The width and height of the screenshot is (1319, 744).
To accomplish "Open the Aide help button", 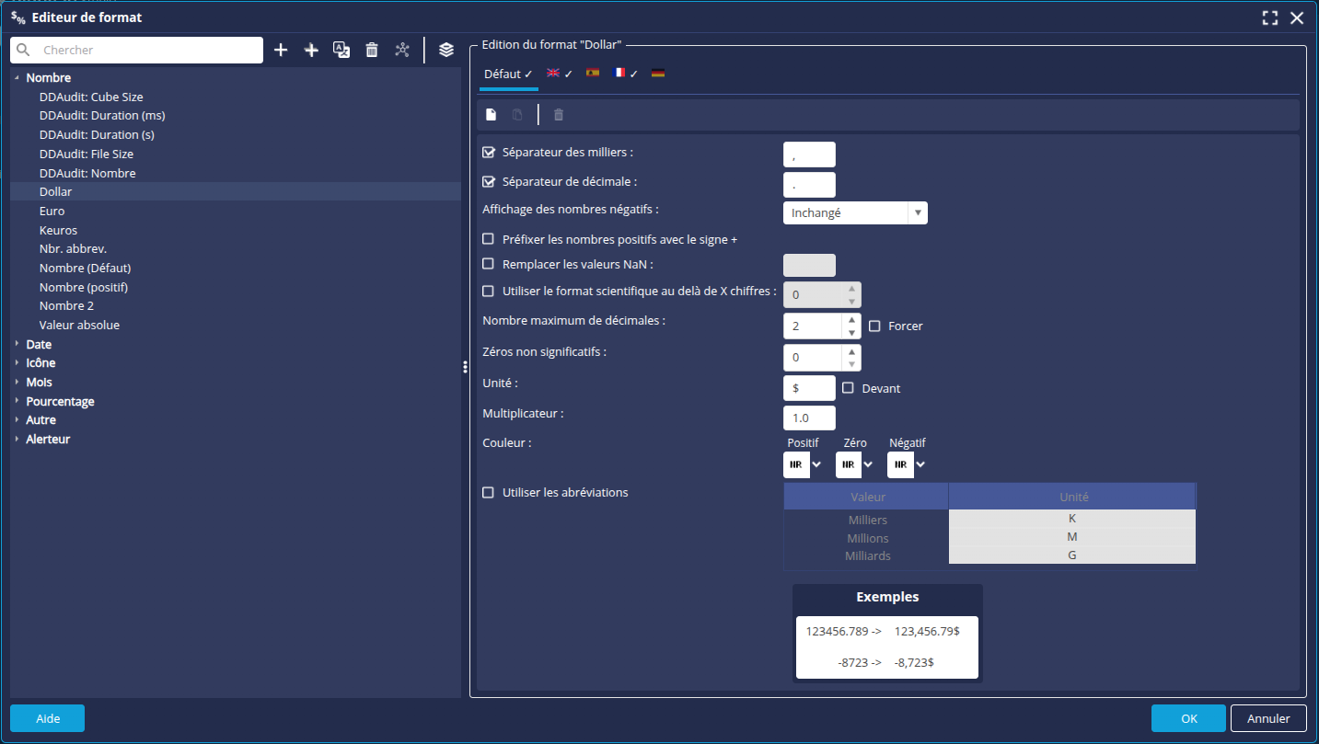I will tap(47, 718).
